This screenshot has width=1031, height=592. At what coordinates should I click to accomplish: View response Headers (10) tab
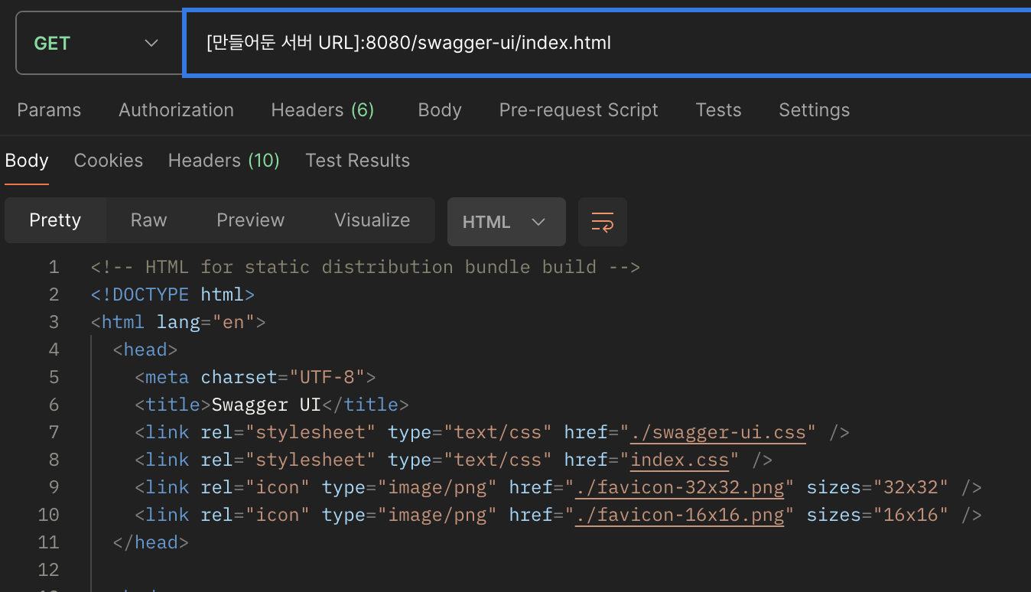tap(223, 161)
